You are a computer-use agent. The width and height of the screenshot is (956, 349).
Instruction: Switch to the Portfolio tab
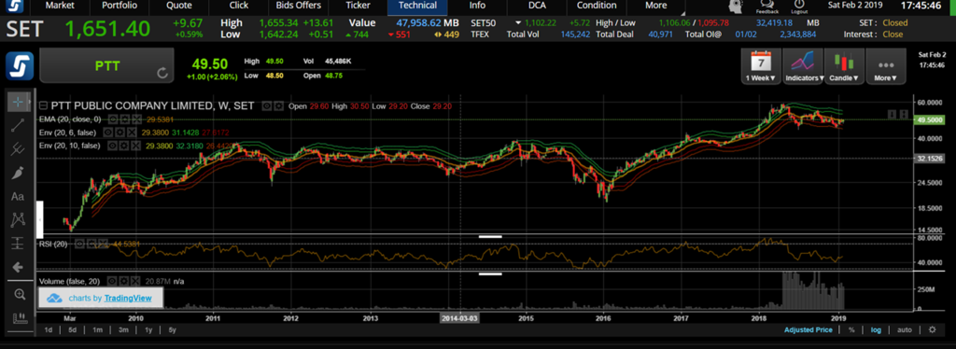pyautogui.click(x=119, y=6)
